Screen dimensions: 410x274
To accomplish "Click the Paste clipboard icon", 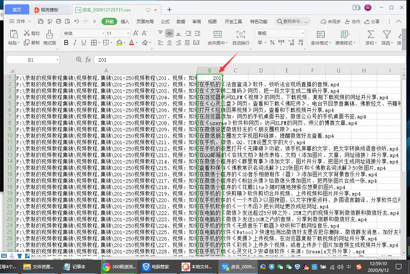I will click(14, 34).
